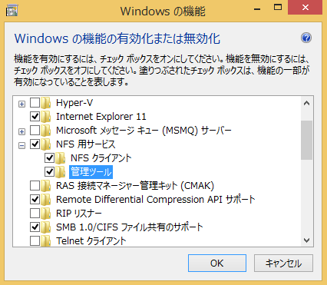Click the Windows Features title bar icon
The width and height of the screenshot is (327, 285).
click(x=12, y=10)
